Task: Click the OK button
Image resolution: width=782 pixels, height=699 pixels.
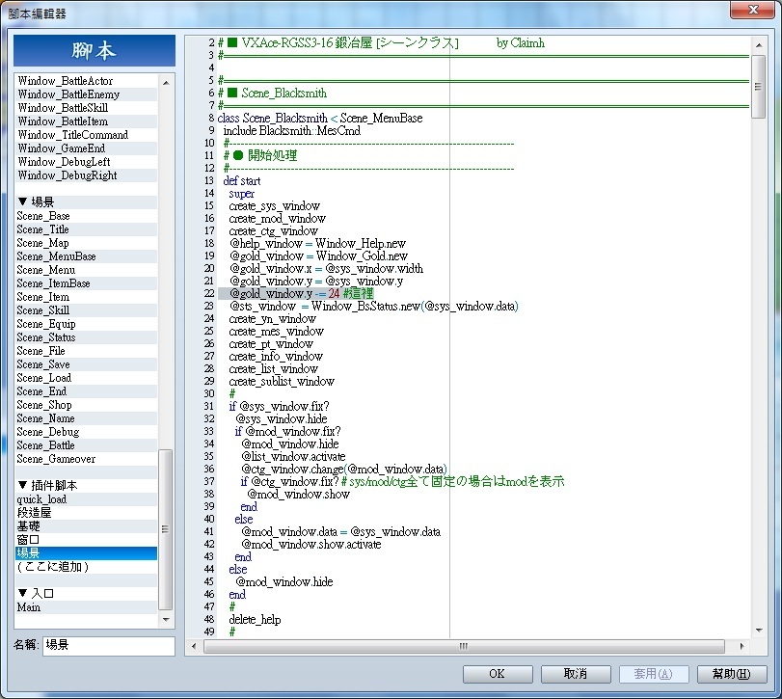Action: coord(498,674)
